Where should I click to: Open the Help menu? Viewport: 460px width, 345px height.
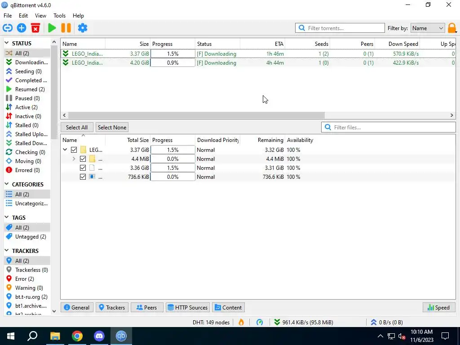[78, 16]
